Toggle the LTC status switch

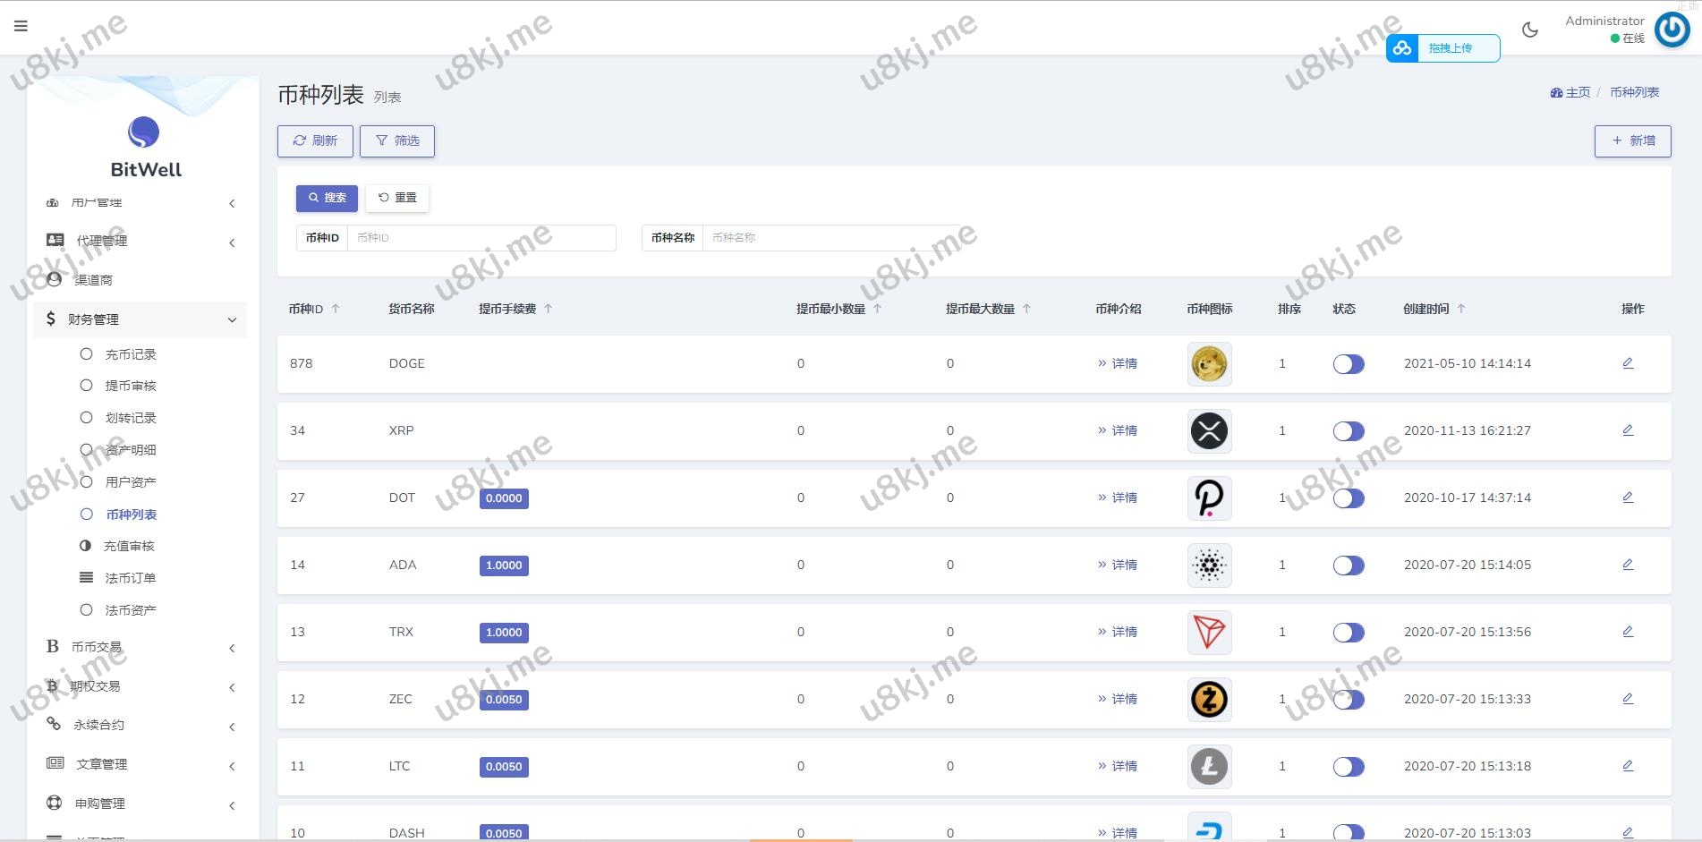pyautogui.click(x=1349, y=767)
